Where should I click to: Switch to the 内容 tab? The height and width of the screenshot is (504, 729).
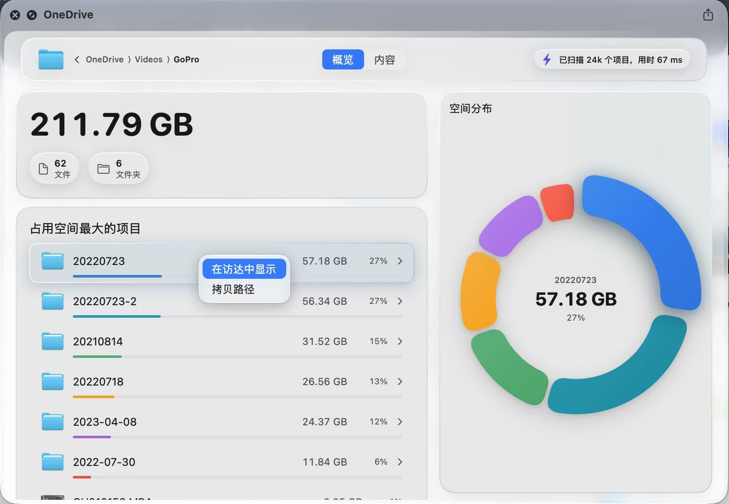[x=385, y=59]
